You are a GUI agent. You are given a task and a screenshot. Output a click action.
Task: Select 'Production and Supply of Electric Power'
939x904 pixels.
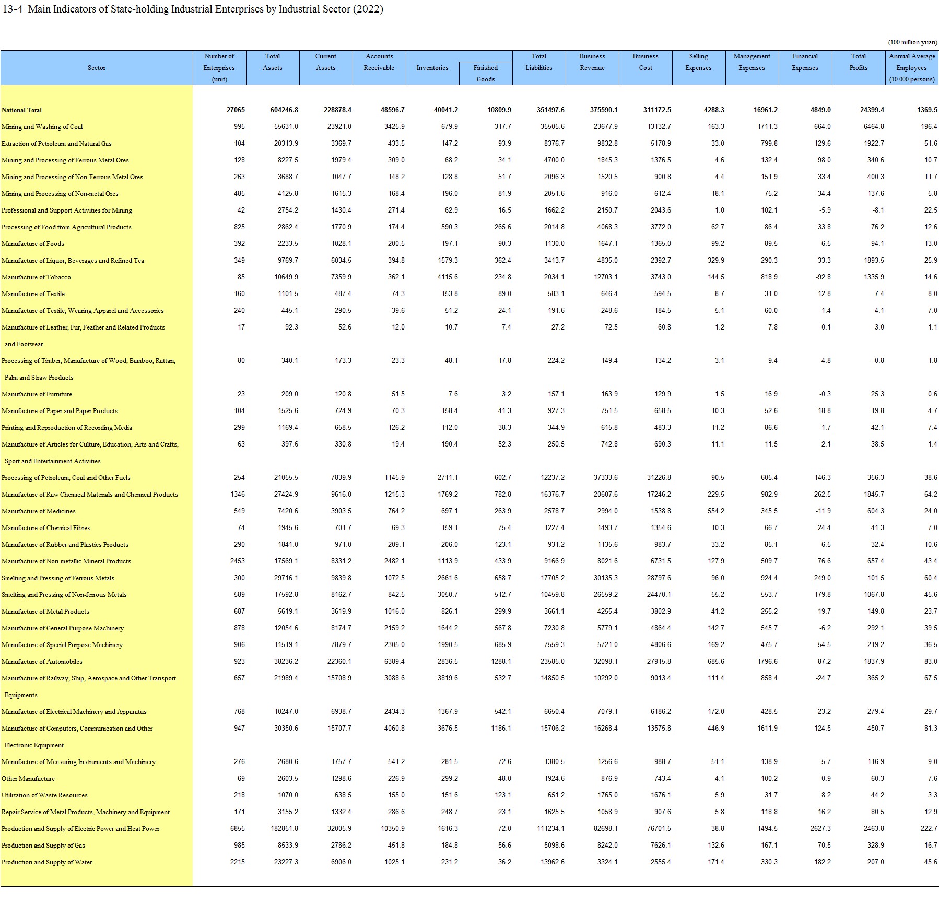[80, 829]
